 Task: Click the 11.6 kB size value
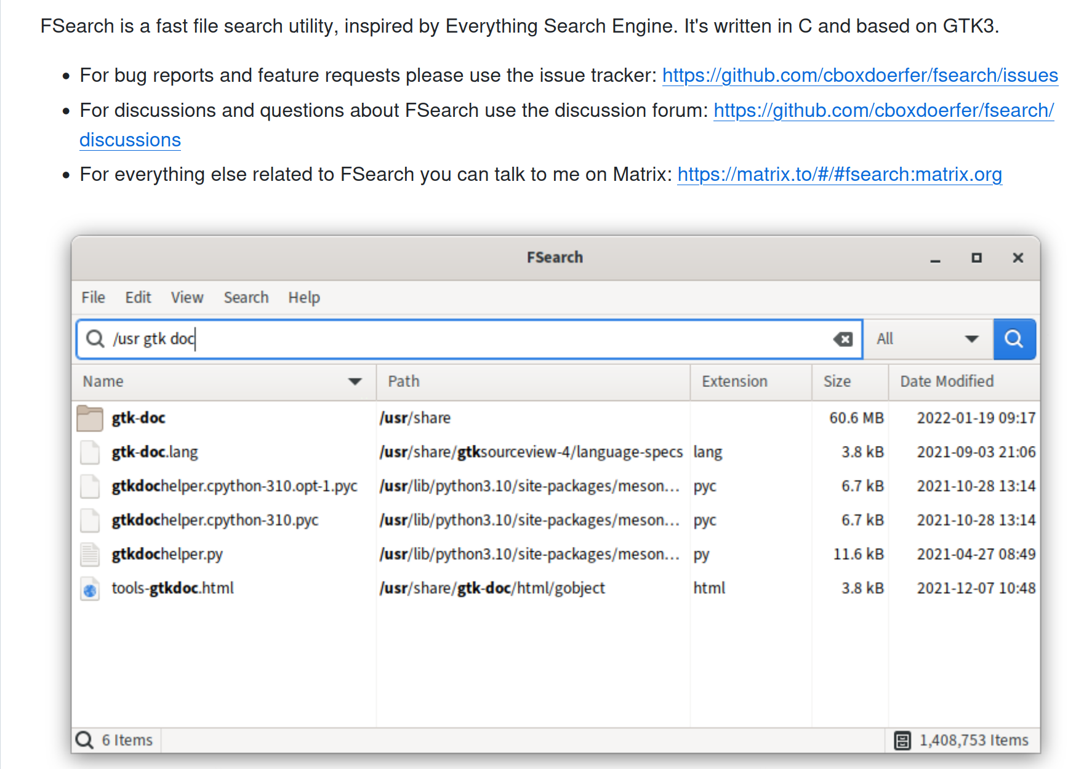[858, 554]
